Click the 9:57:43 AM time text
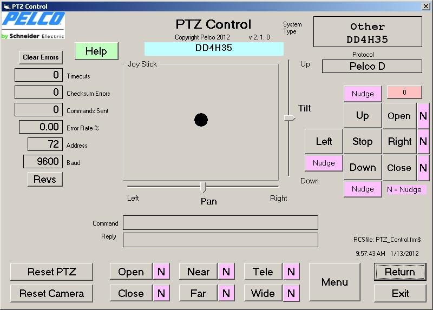Viewport: 433px width, 310px height. pos(370,253)
